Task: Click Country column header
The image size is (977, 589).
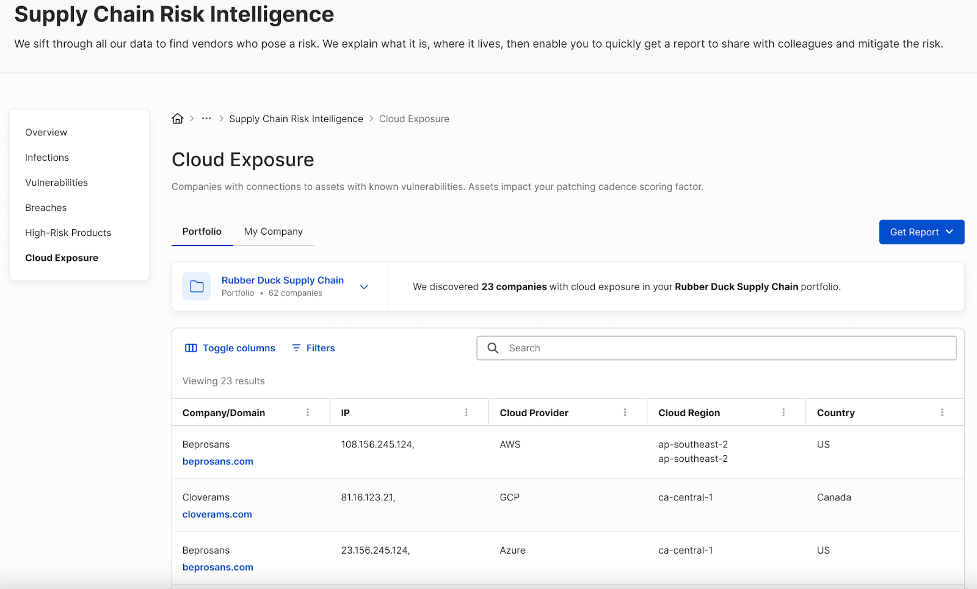Action: [x=836, y=413]
